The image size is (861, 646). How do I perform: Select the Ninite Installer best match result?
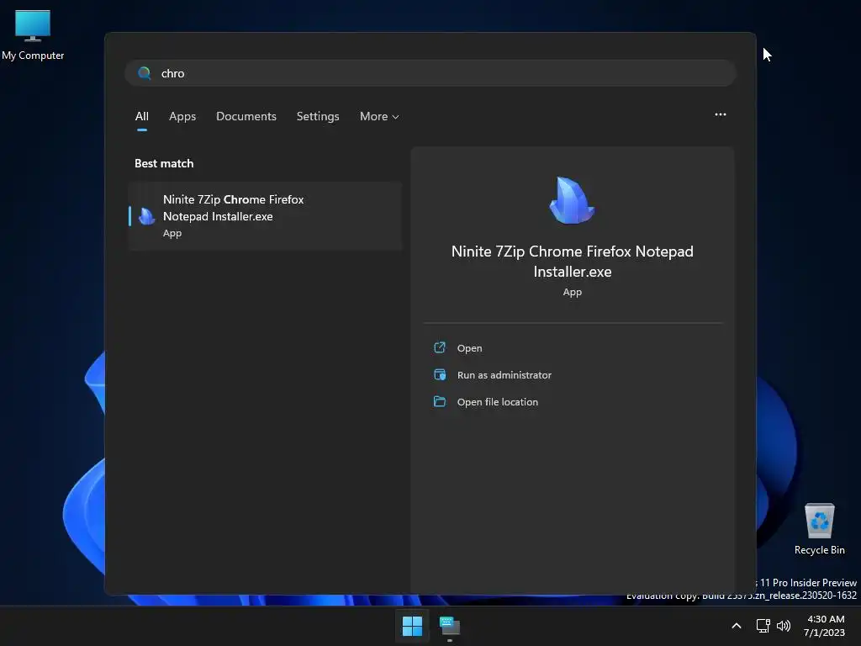265,216
